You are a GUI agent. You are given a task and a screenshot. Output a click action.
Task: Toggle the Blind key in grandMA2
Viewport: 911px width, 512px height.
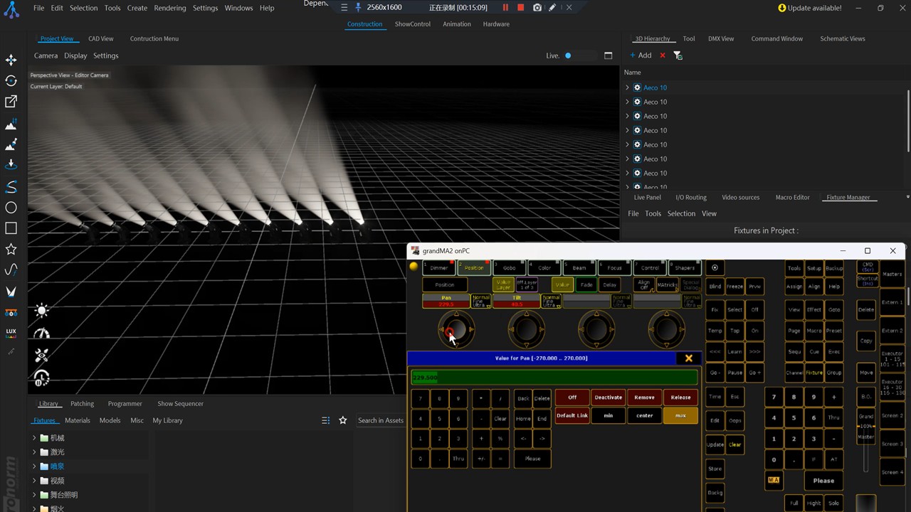[715, 287]
